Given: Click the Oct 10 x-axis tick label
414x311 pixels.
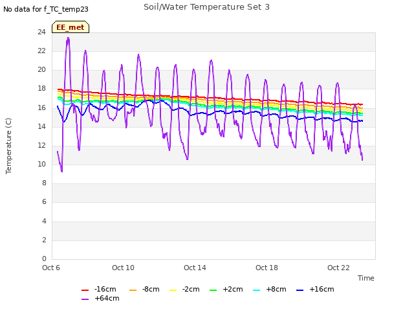Looking at the screenshot, I should tap(123, 268).
